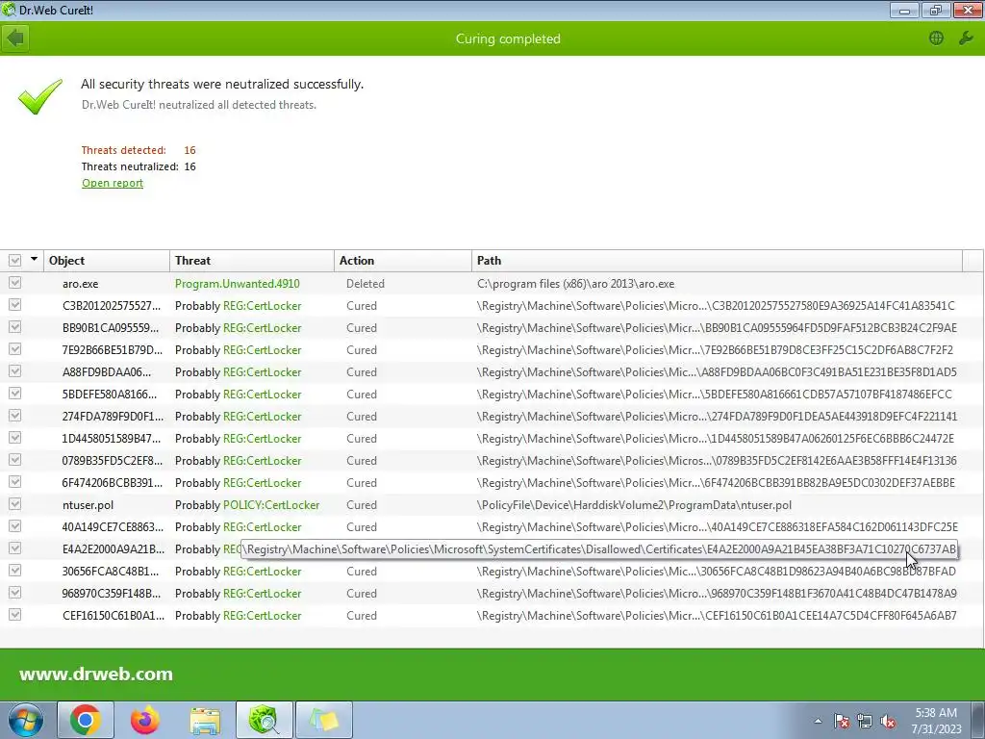
Task: Launch Firefox from taskbar
Action: pyautogui.click(x=145, y=720)
